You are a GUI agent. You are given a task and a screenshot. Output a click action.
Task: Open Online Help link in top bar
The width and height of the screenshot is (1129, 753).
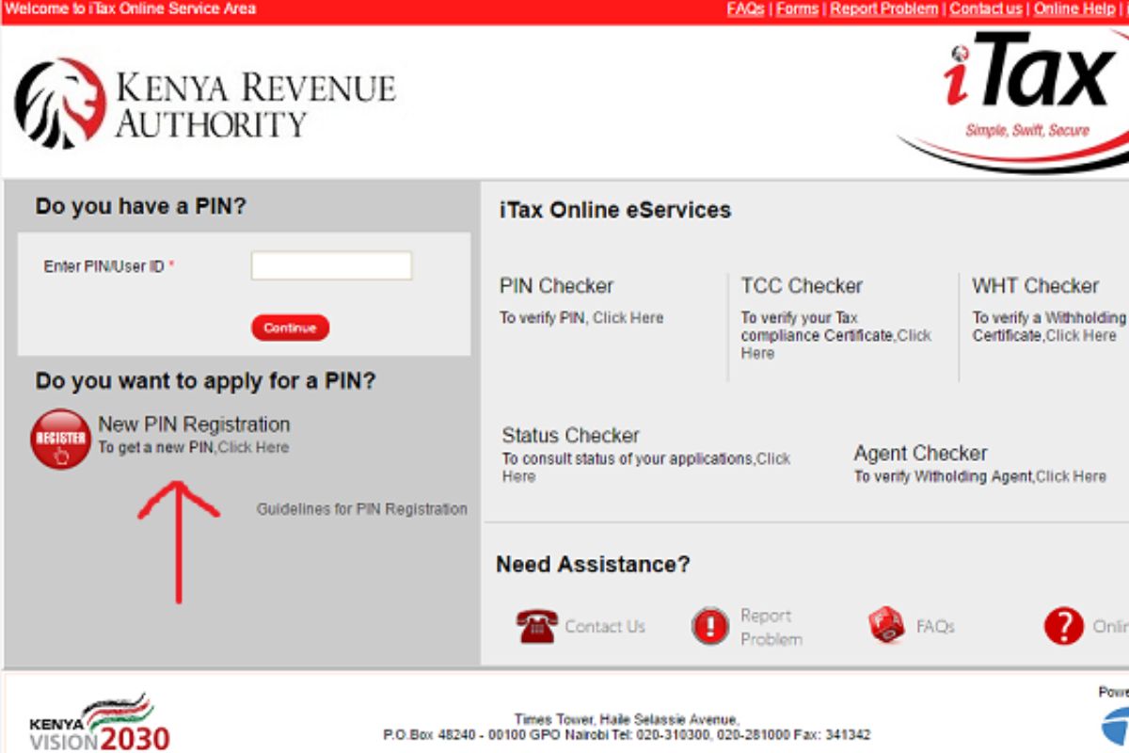click(1073, 8)
